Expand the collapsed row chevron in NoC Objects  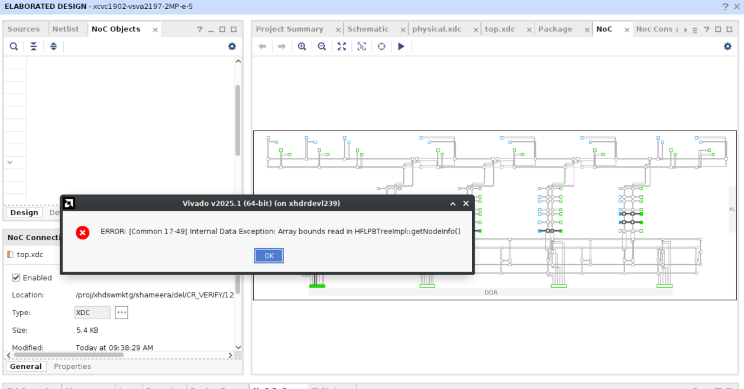9,162
